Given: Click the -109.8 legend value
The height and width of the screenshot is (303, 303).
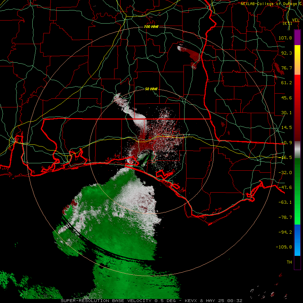Looking at the screenshot, I should click(284, 247).
